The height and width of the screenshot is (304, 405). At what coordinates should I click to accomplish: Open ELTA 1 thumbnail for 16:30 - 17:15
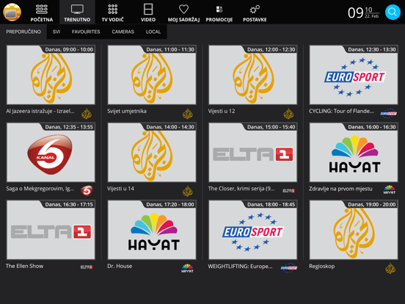coord(51,230)
